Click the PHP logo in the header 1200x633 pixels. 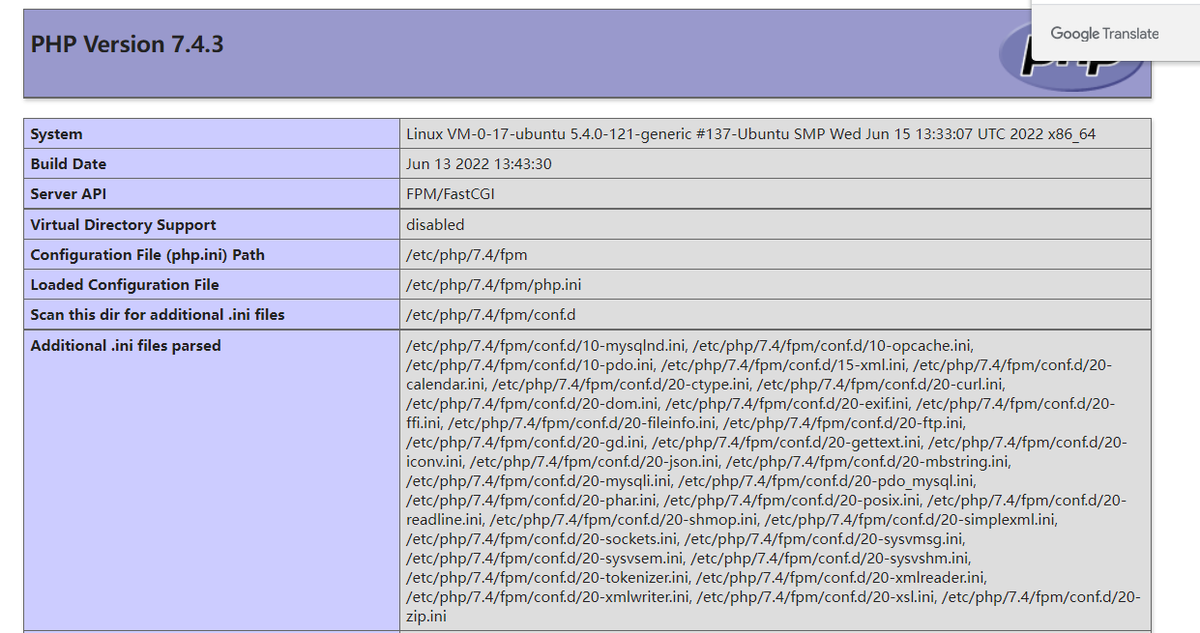pyautogui.click(x=1072, y=58)
